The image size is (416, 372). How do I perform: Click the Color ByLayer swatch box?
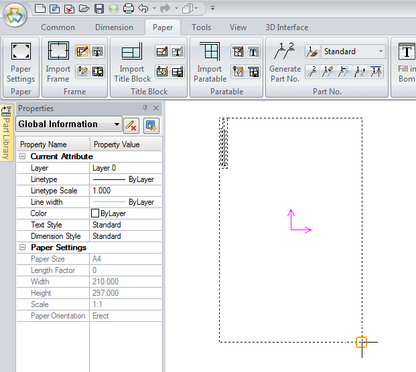[95, 213]
